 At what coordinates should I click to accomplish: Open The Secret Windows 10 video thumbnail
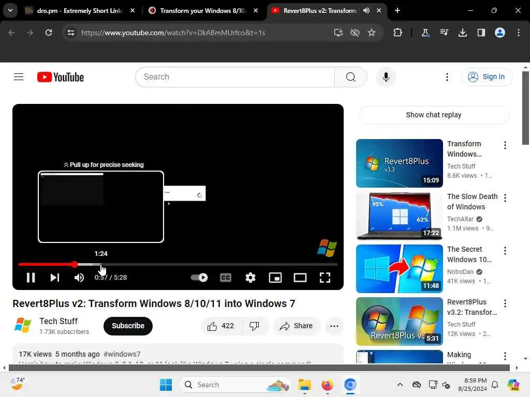pyautogui.click(x=399, y=268)
